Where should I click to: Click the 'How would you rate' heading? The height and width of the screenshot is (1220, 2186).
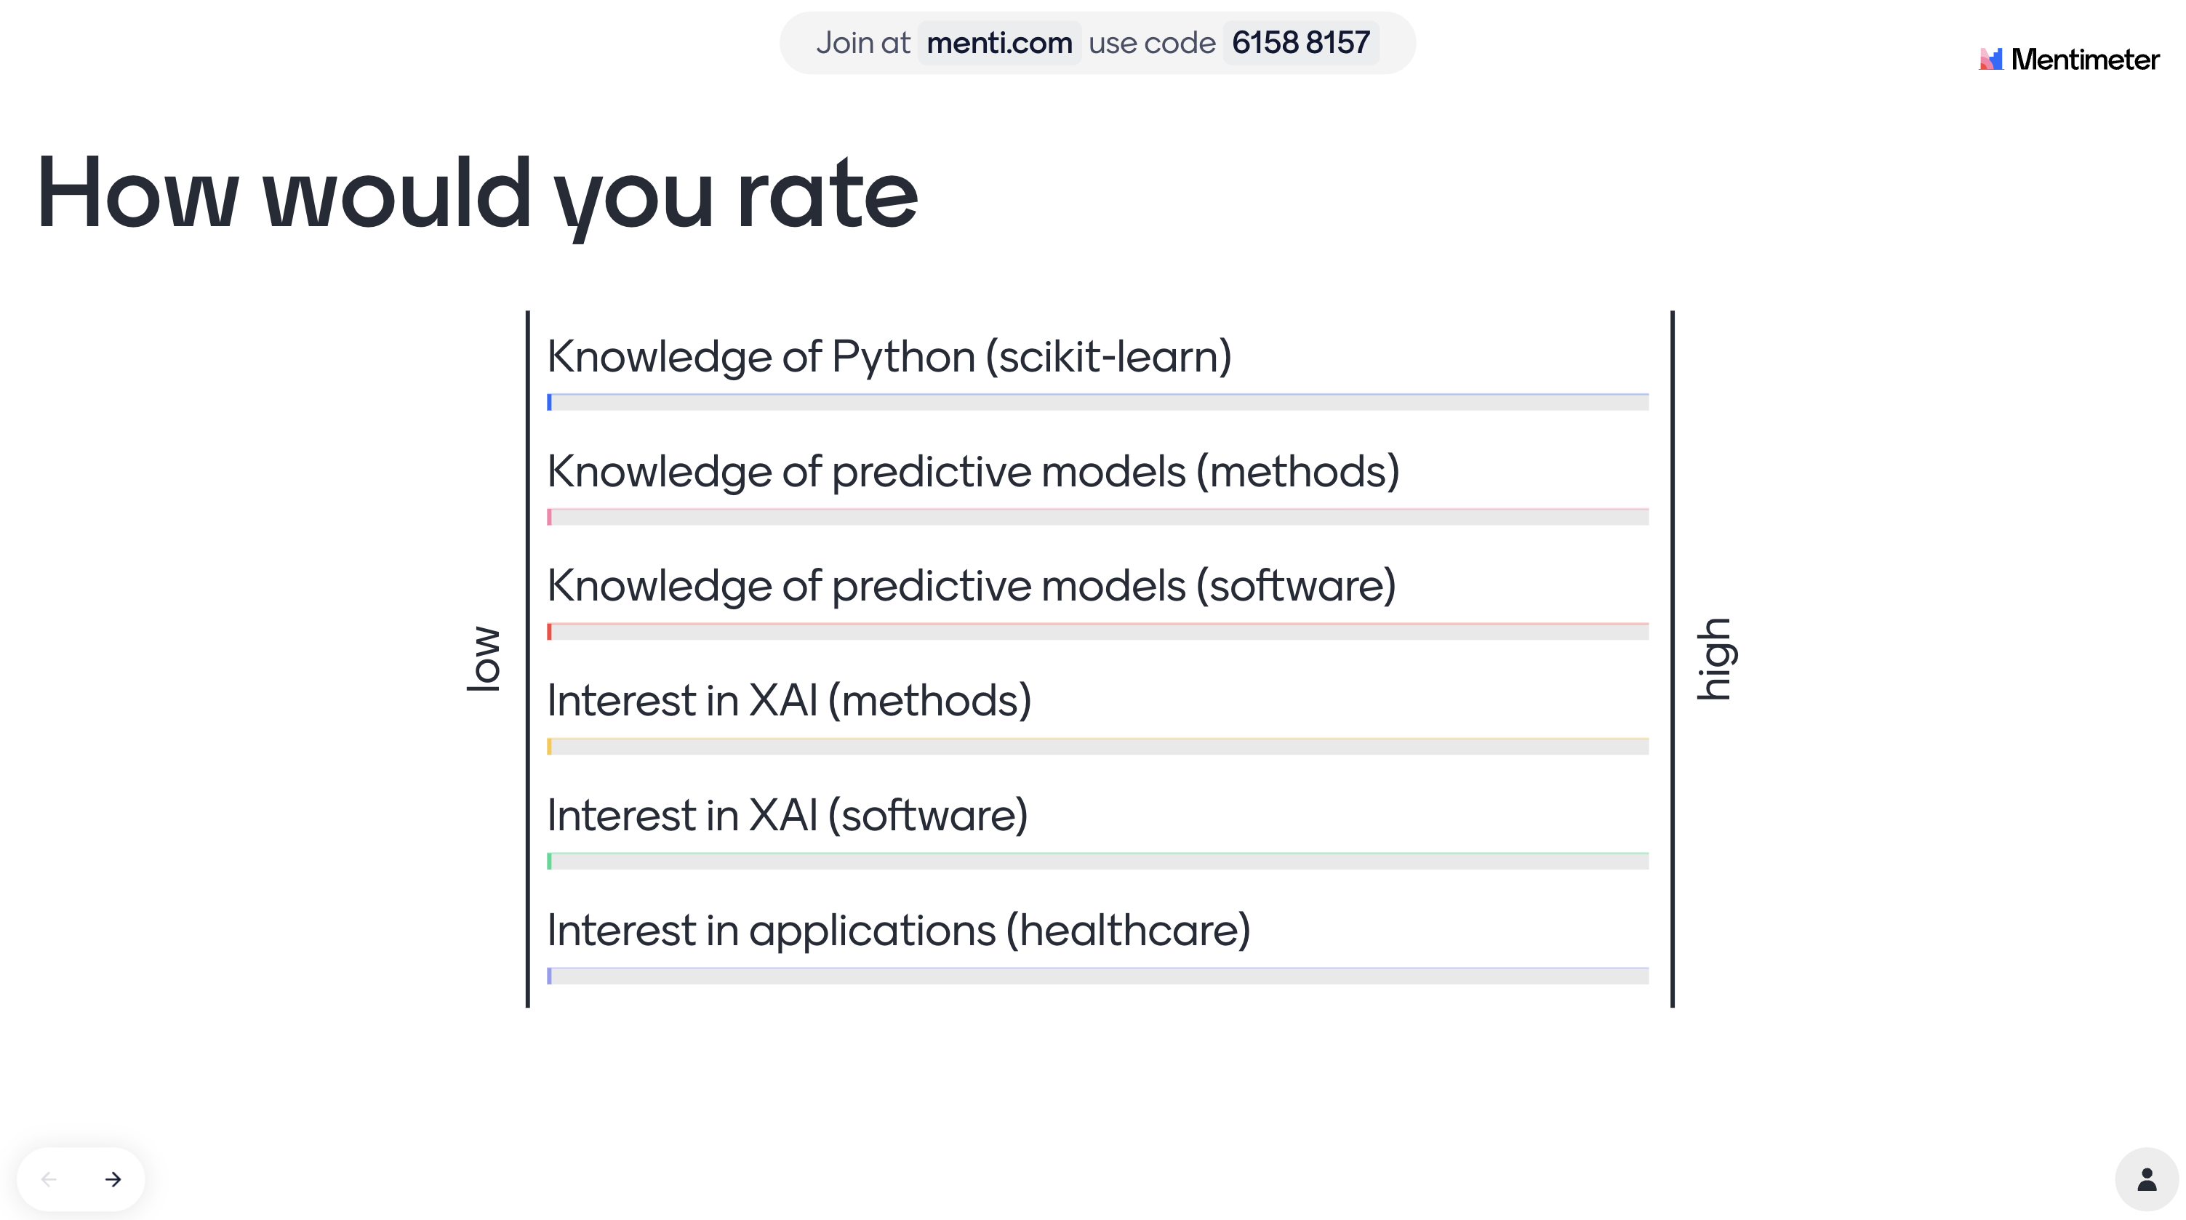click(477, 193)
